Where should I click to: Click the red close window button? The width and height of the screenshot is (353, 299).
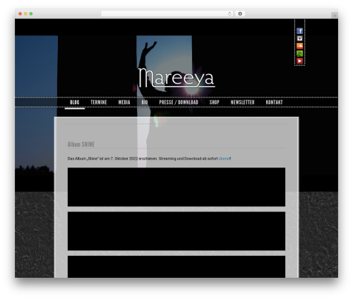(20, 13)
